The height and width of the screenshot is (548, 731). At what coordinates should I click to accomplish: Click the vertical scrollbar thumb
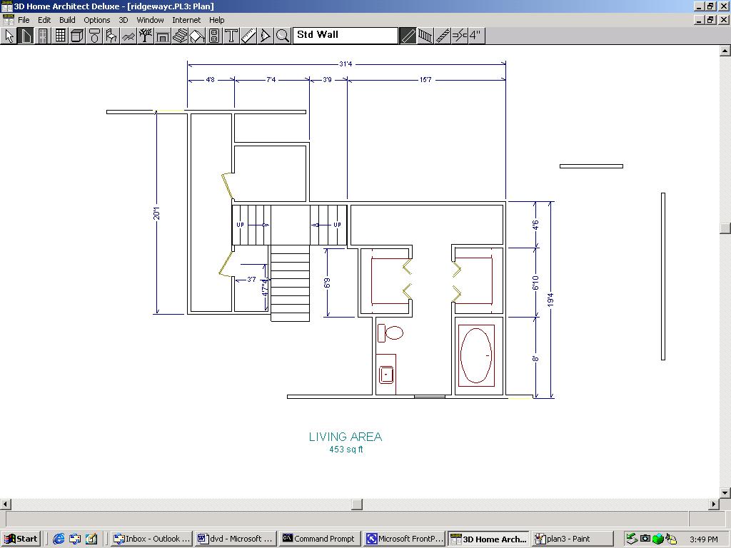(725, 228)
